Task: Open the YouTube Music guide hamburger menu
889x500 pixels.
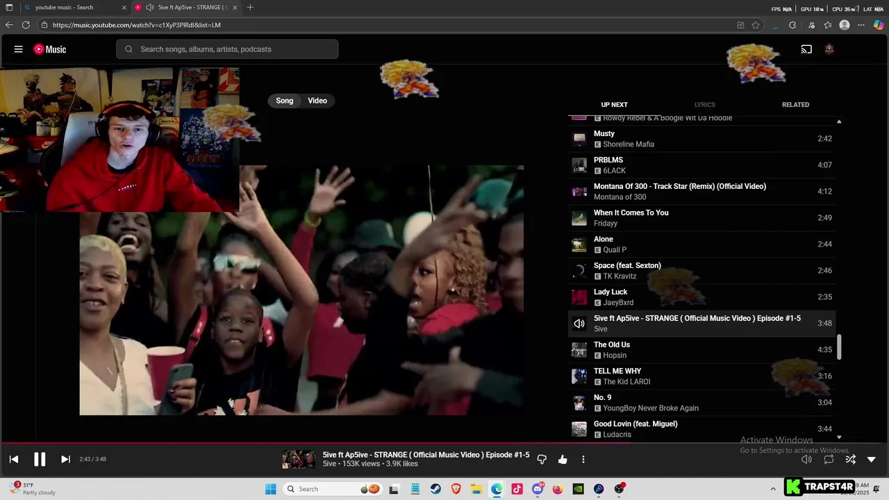Action: pyautogui.click(x=19, y=49)
